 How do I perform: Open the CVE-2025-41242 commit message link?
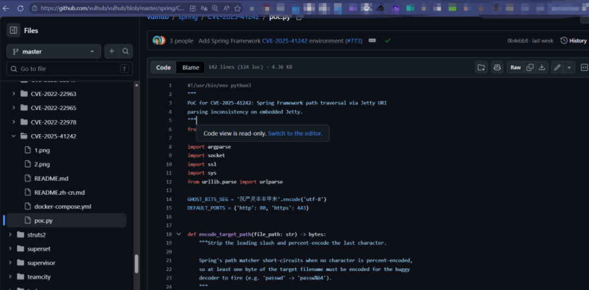285,40
